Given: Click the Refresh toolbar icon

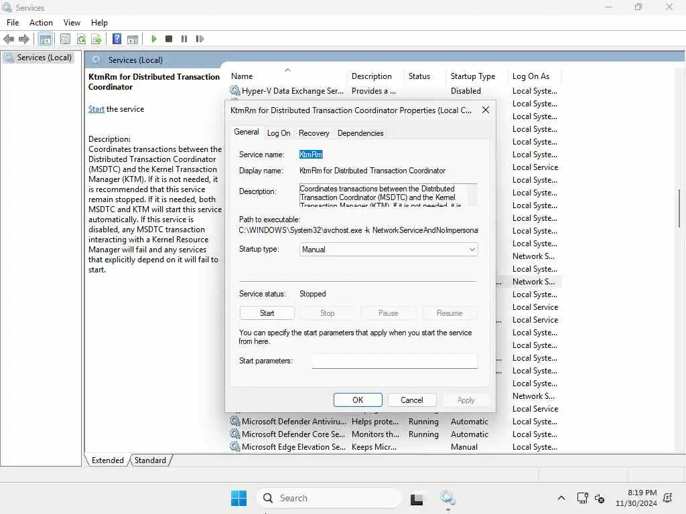Looking at the screenshot, I should 81,39.
